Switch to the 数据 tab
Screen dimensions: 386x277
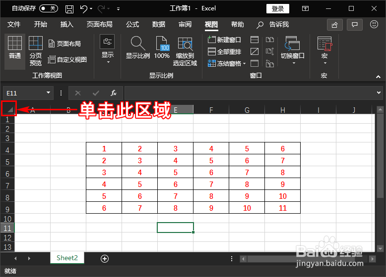pos(159,24)
